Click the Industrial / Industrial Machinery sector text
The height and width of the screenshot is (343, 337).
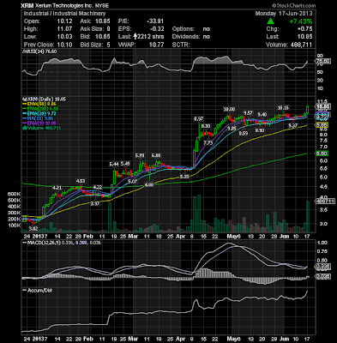tap(64, 14)
